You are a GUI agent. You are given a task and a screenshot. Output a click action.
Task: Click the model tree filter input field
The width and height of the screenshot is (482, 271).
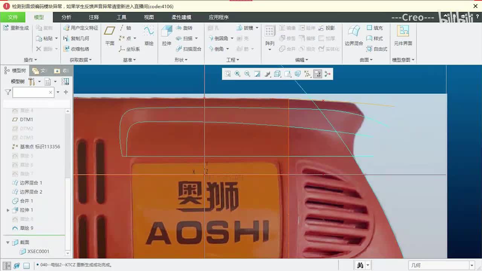coord(33,92)
